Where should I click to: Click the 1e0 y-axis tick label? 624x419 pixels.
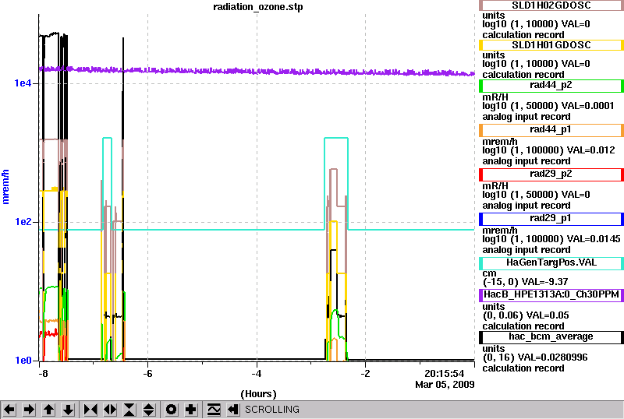pos(23,360)
